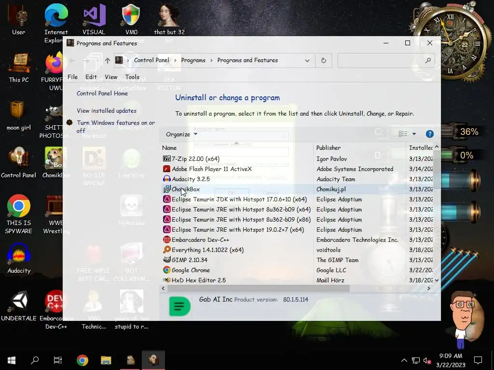Refresh the Programs and Features view
Viewport: 494px width, 370px height.
(x=324, y=60)
